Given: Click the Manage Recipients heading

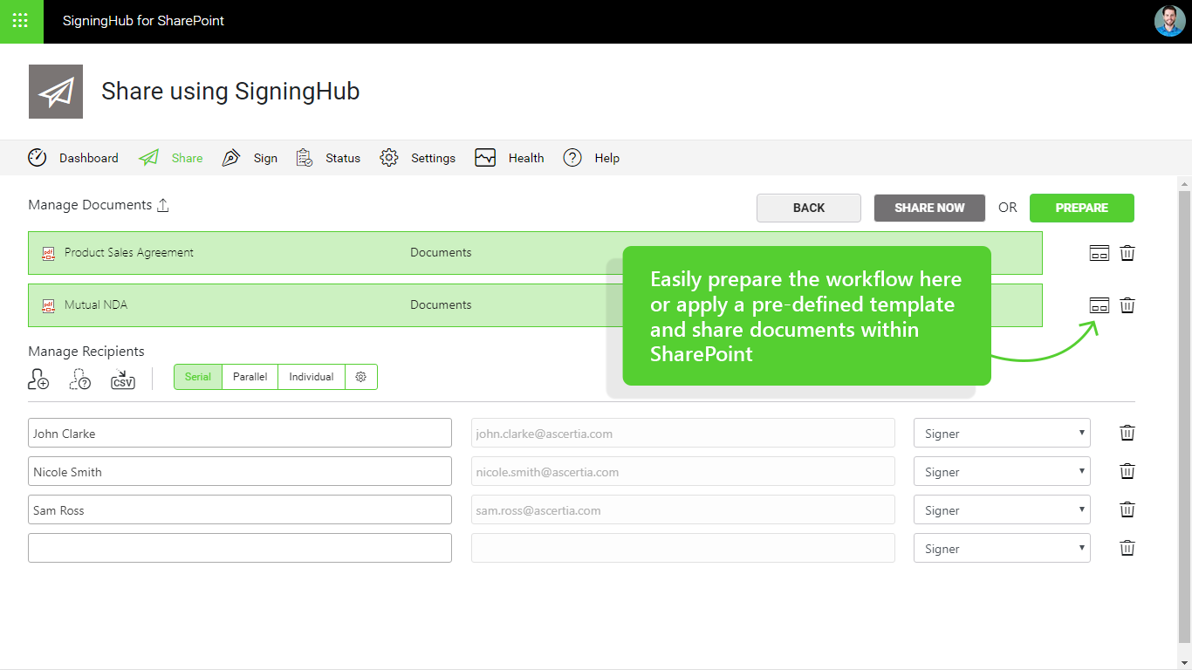Looking at the screenshot, I should 86,352.
